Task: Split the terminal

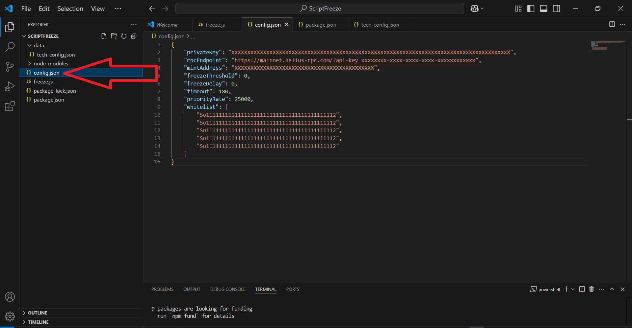Action: [582, 289]
